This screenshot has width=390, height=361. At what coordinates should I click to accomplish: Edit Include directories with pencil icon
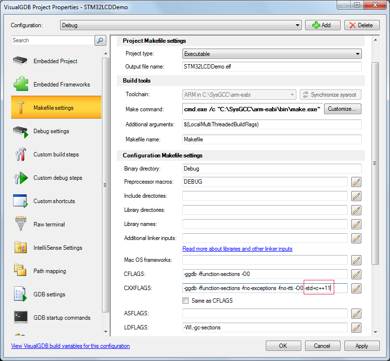356,196
